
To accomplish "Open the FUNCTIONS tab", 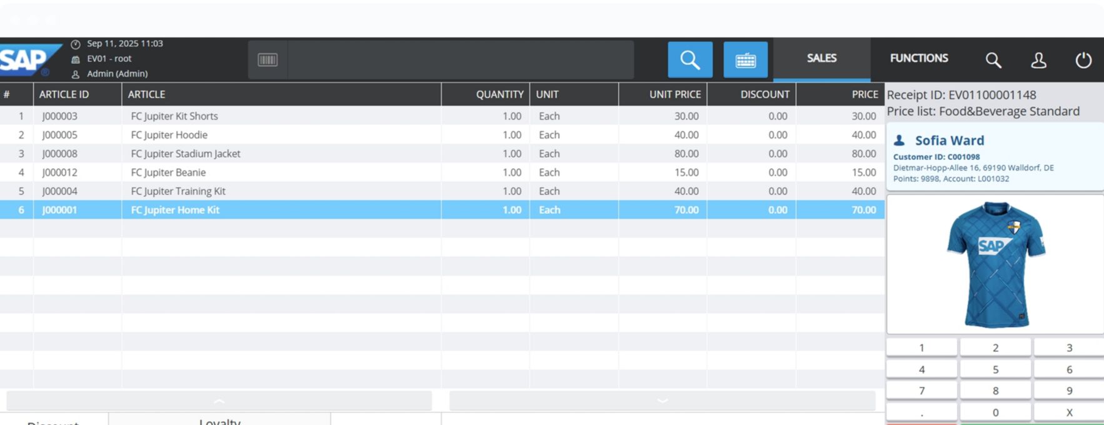I will [x=919, y=58].
